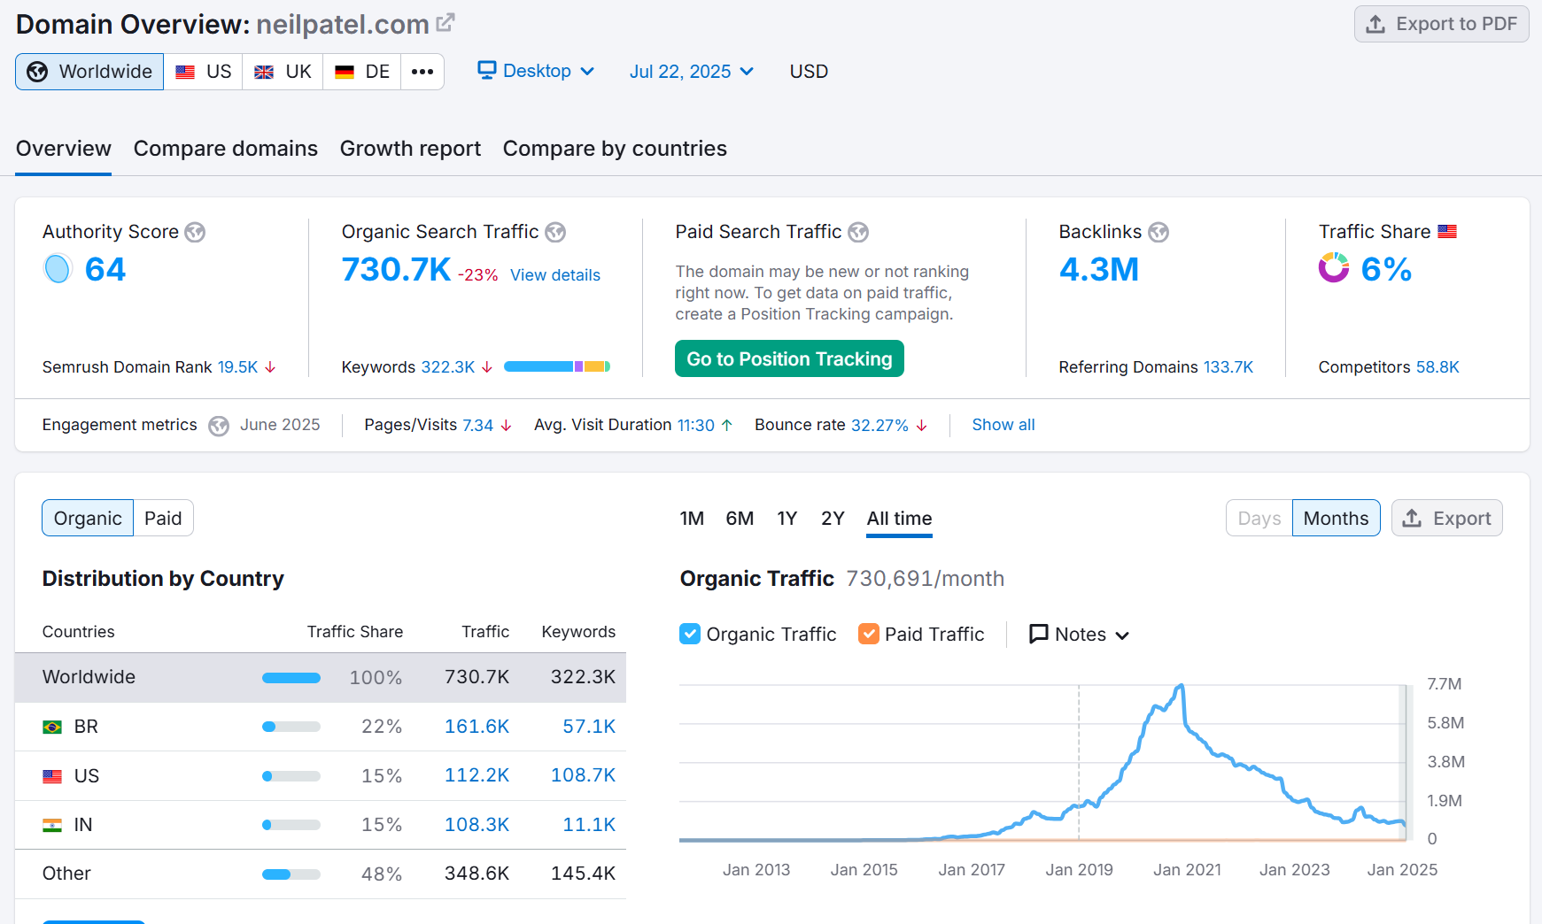Screen dimensions: 1542x924
Task: Select the 2Y time range
Action: click(833, 518)
